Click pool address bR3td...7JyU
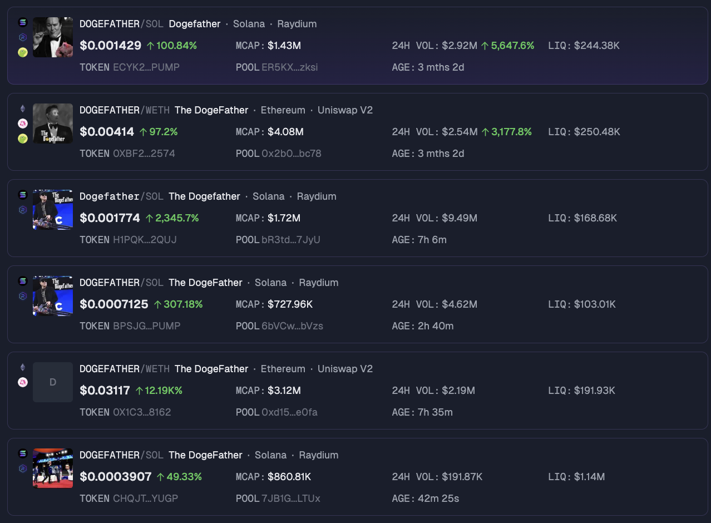This screenshot has width=711, height=523. pyautogui.click(x=291, y=240)
